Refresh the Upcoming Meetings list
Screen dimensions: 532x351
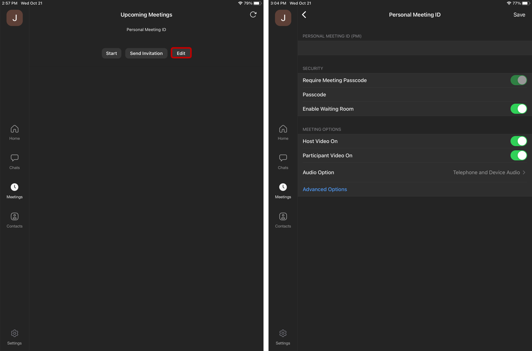pos(253,14)
